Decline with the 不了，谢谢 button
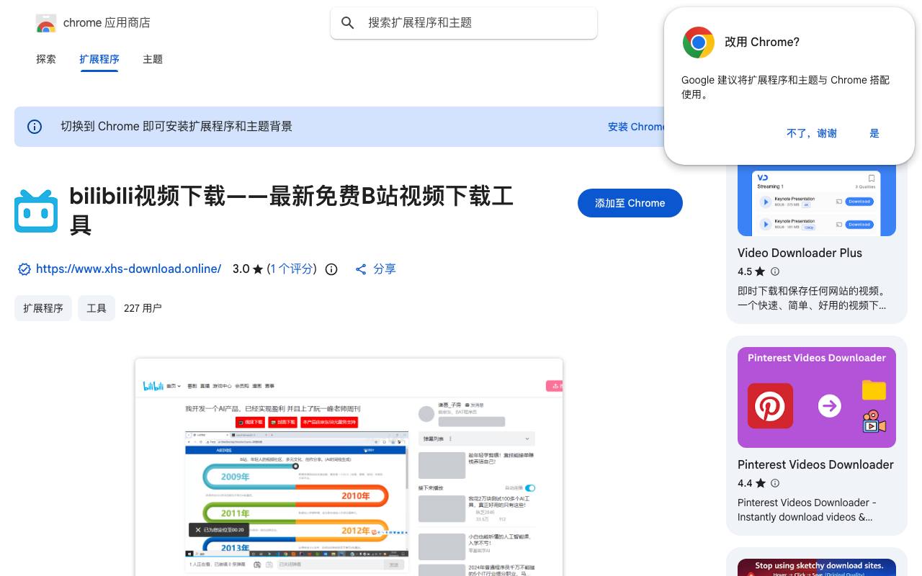 coord(812,133)
